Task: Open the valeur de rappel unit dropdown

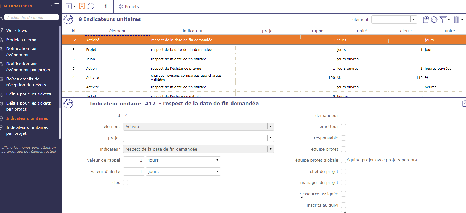Action: point(217,160)
